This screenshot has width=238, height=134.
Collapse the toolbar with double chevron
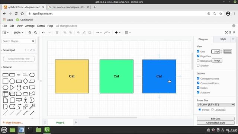click(234, 32)
